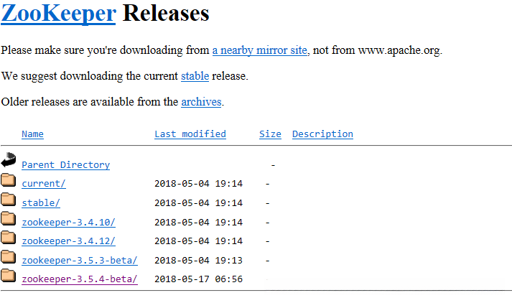Click the folder icon beside zookeeper-3.5.4-beta/
Viewport: 512px width, 303px height.
pyautogui.click(x=9, y=276)
